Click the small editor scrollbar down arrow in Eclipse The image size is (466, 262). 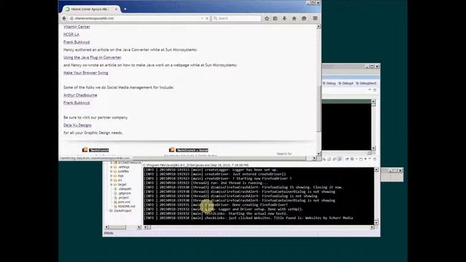[374, 148]
